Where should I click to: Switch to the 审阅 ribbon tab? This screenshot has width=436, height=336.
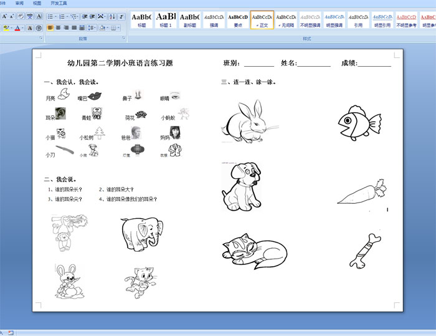click(x=19, y=3)
